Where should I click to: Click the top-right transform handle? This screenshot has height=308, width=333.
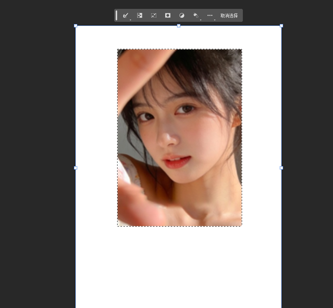click(281, 26)
